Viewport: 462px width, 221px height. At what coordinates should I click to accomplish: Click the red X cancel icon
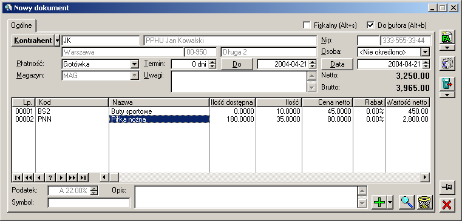click(x=447, y=205)
